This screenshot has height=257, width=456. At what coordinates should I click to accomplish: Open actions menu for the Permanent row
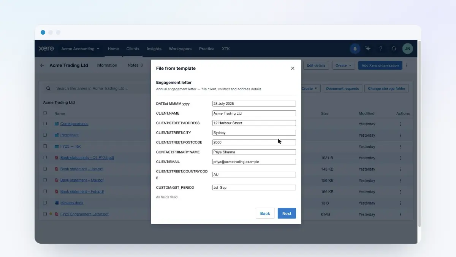click(x=400, y=135)
